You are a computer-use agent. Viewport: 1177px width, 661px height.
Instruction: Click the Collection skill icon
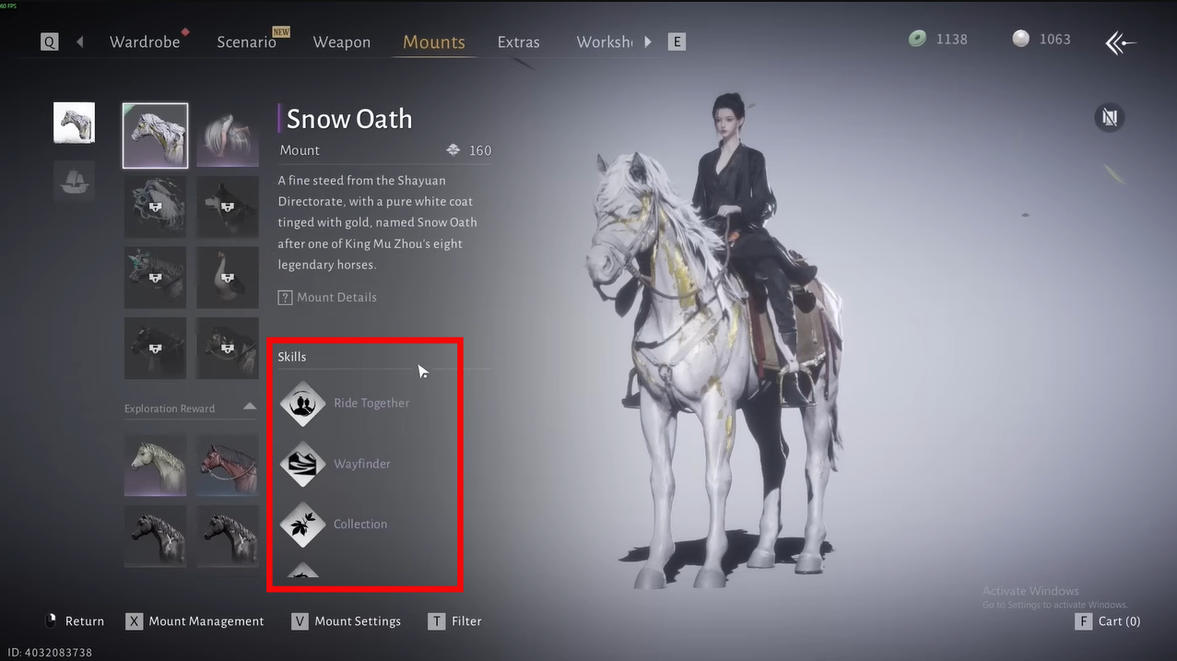(x=302, y=525)
